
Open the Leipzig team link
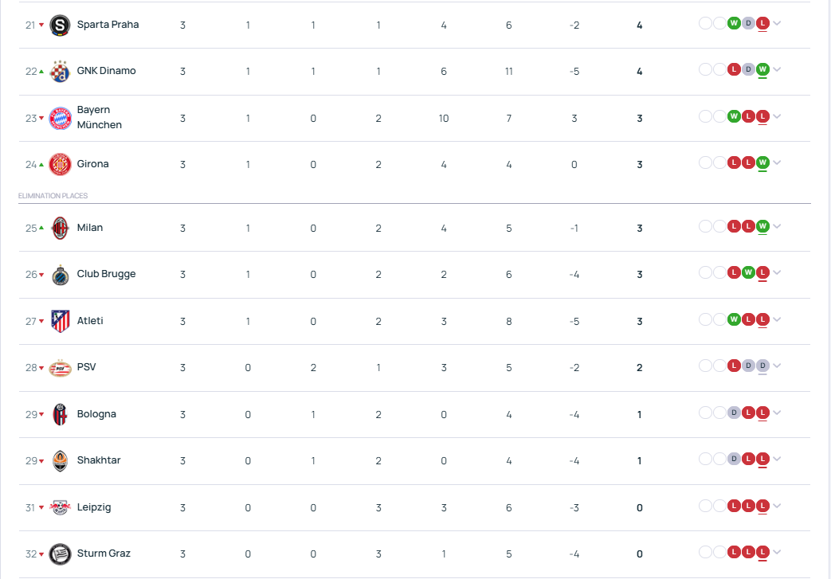(94, 507)
